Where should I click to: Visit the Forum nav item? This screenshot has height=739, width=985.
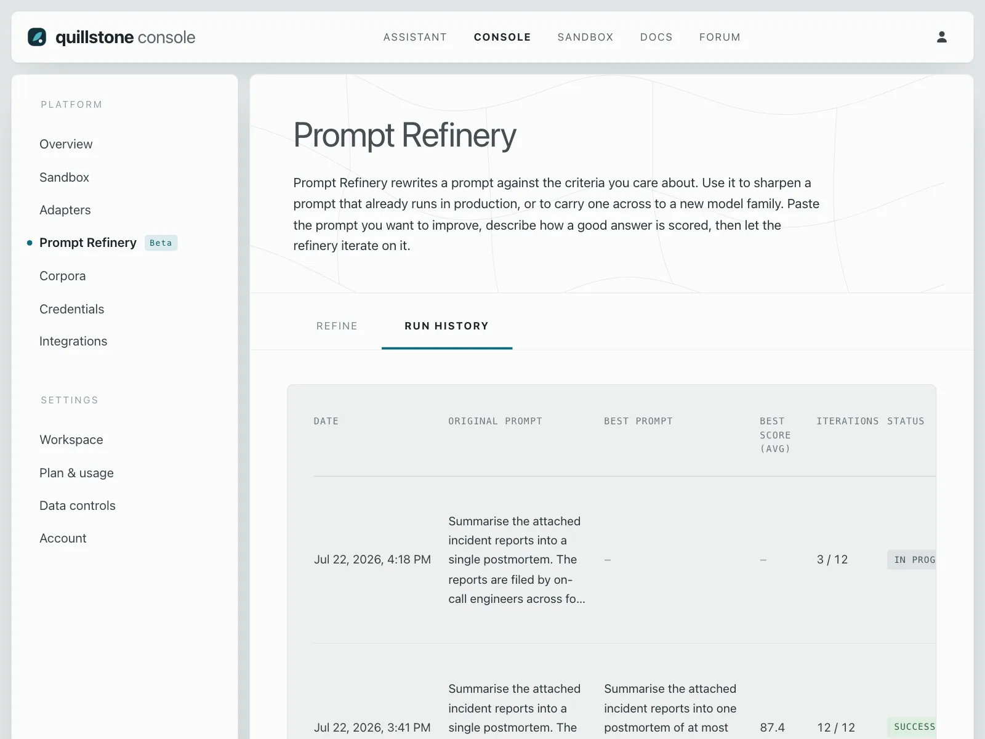[x=720, y=37]
